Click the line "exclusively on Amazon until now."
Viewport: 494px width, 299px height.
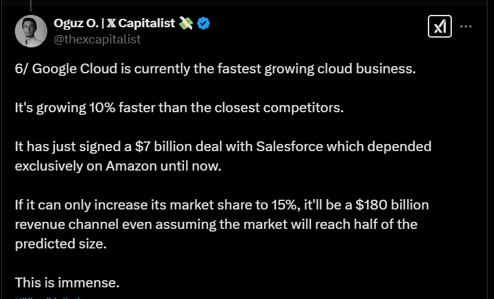tap(118, 166)
